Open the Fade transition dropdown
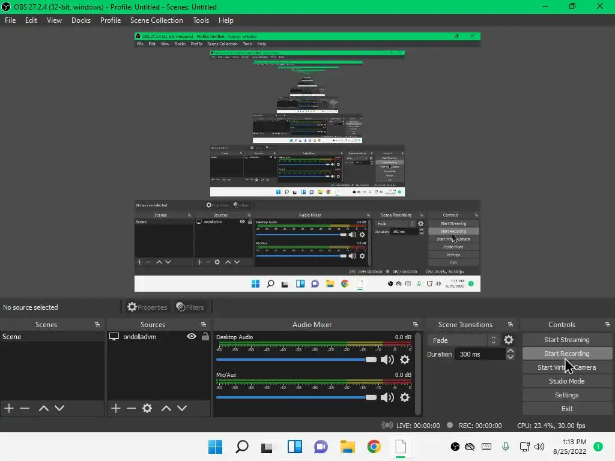Image resolution: width=615 pixels, height=461 pixels. point(464,340)
